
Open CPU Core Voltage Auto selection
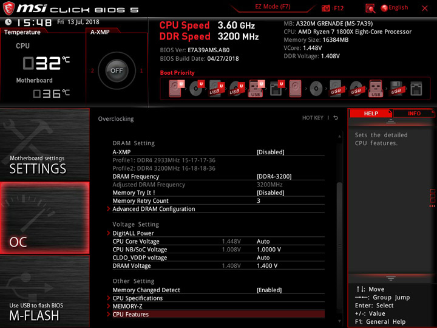point(263,241)
